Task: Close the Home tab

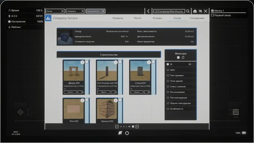Action: [62, 11]
